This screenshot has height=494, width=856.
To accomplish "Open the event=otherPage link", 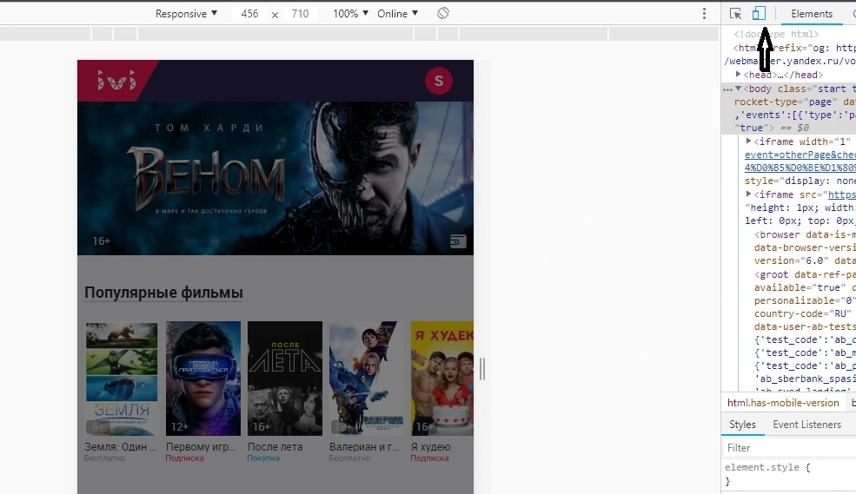I will [800, 155].
